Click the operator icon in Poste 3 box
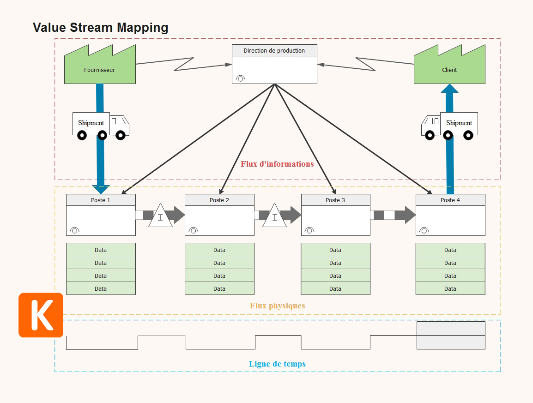Screen dimensions: 533x403 click(x=309, y=230)
